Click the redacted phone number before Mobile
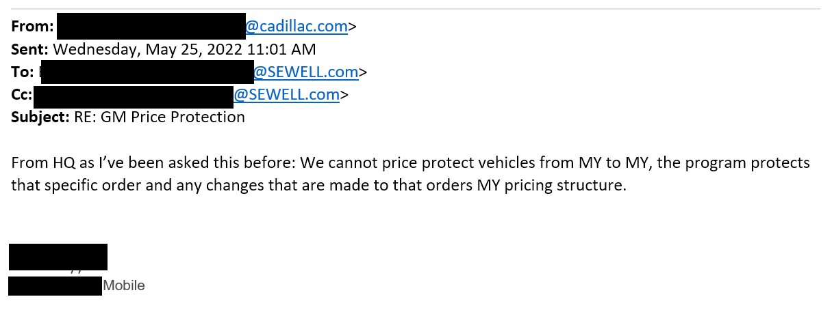 55,285
